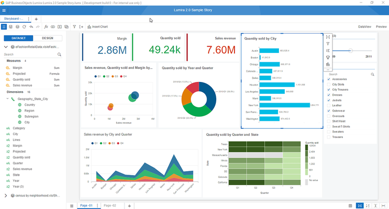Expand the census by neighborhood dataset

pyautogui.click(x=6, y=196)
